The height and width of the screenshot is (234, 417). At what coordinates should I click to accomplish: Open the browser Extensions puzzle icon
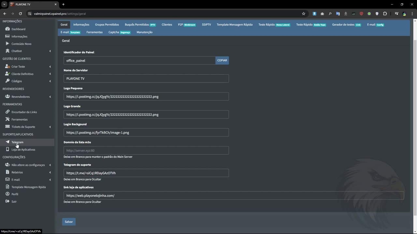pyautogui.click(x=385, y=14)
